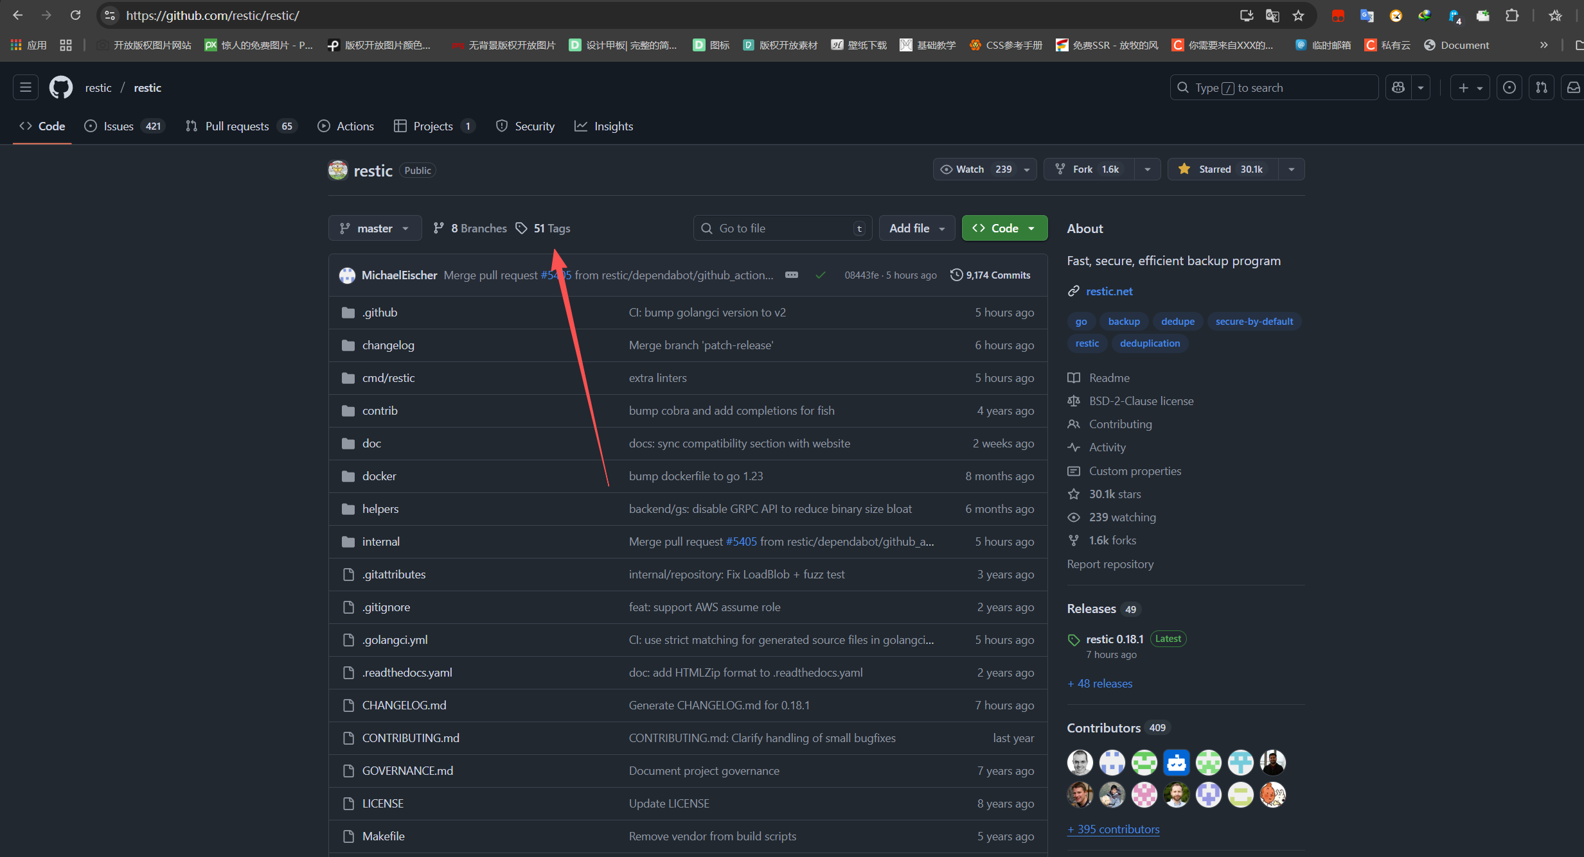The image size is (1584, 857).
Task: Reload the page with refresh icon
Action: pyautogui.click(x=76, y=15)
